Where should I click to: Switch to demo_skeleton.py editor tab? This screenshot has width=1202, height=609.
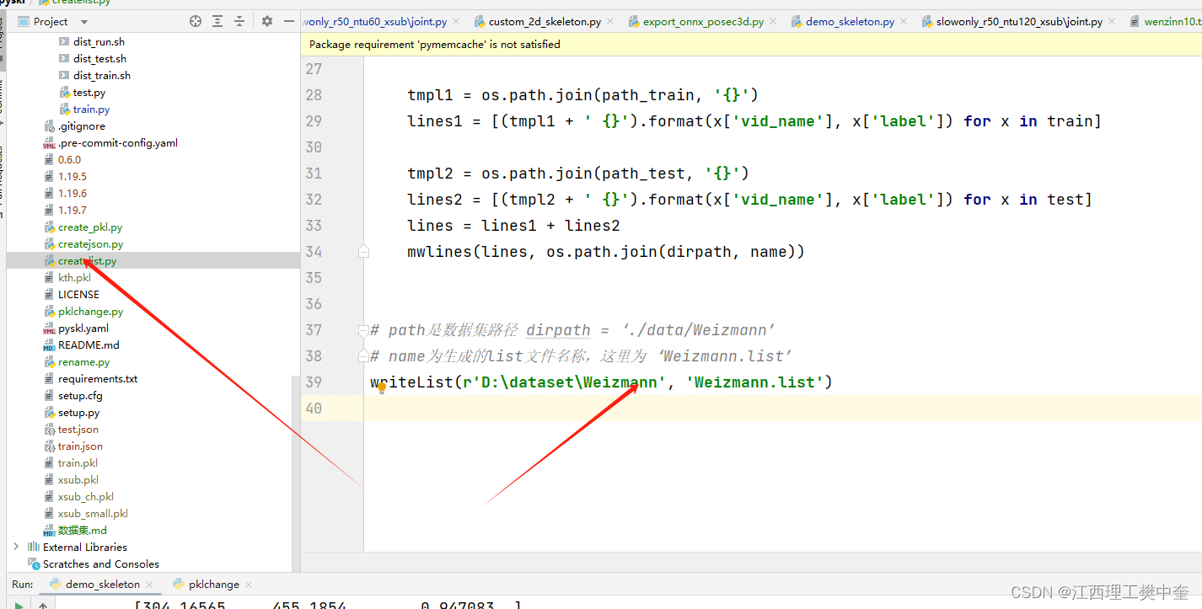tap(850, 22)
